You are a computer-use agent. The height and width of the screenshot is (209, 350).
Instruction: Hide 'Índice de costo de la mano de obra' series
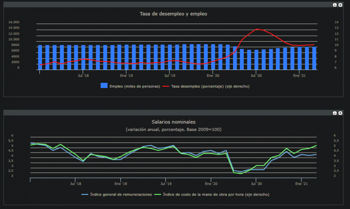tap(216, 194)
